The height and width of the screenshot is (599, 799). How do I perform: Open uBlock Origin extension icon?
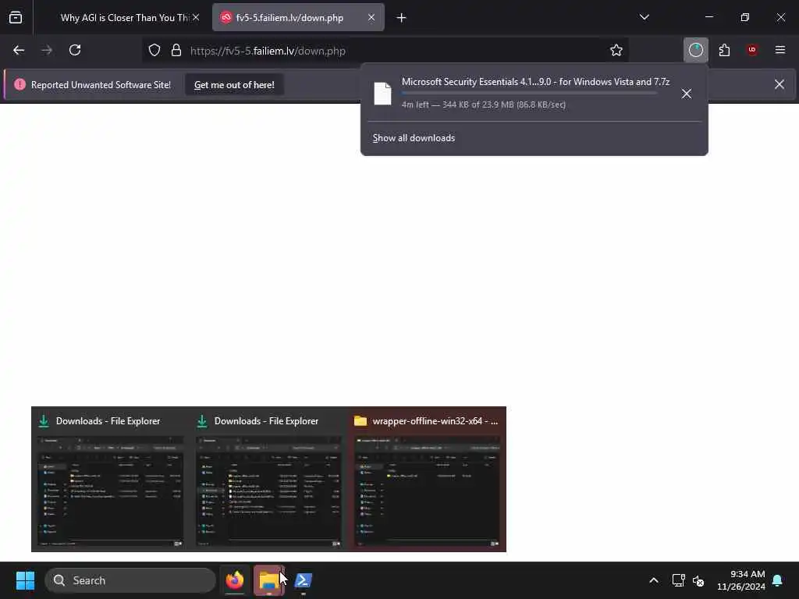pyautogui.click(x=752, y=51)
